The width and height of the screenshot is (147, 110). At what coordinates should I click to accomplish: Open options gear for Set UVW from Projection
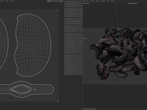click(x=81, y=9)
